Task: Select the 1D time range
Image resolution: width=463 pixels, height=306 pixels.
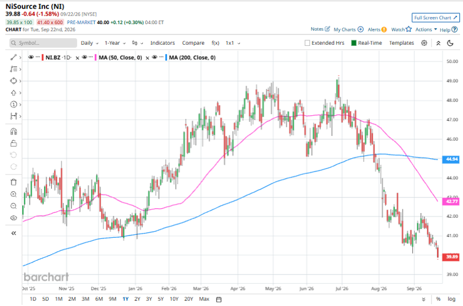Action: (x=33, y=299)
